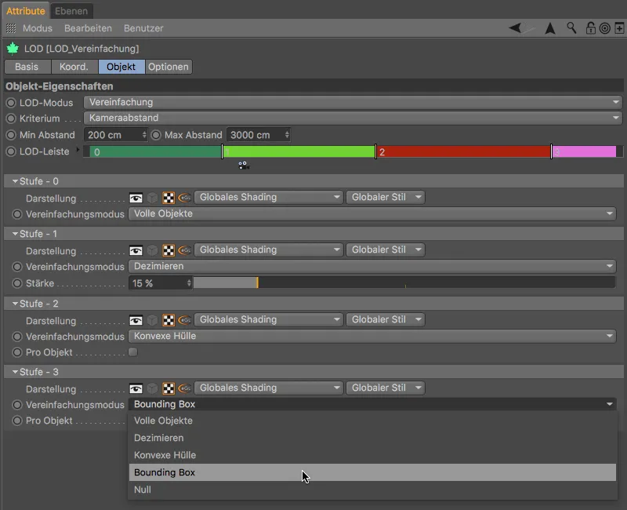Click the pink LOD level 3 segment
Viewport: 627px width, 510px height.
click(584, 151)
